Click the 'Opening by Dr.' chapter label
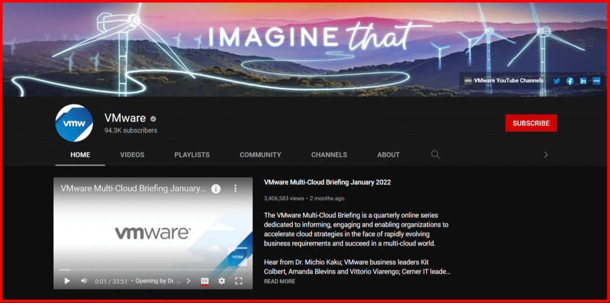The image size is (610, 303). 157,281
